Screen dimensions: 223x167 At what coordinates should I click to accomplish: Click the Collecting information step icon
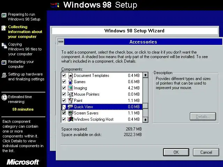click(4, 28)
